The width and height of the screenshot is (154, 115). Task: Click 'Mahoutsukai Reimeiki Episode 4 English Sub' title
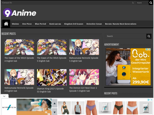[19, 89]
